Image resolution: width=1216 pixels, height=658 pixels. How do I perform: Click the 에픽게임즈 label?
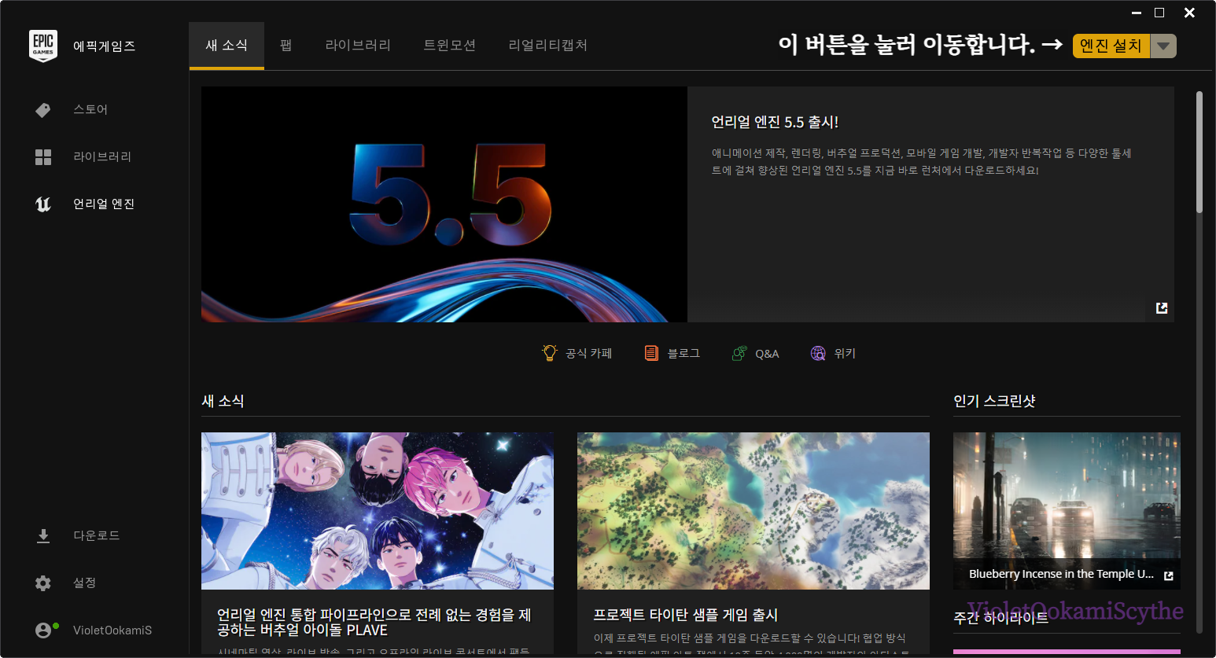pos(105,46)
